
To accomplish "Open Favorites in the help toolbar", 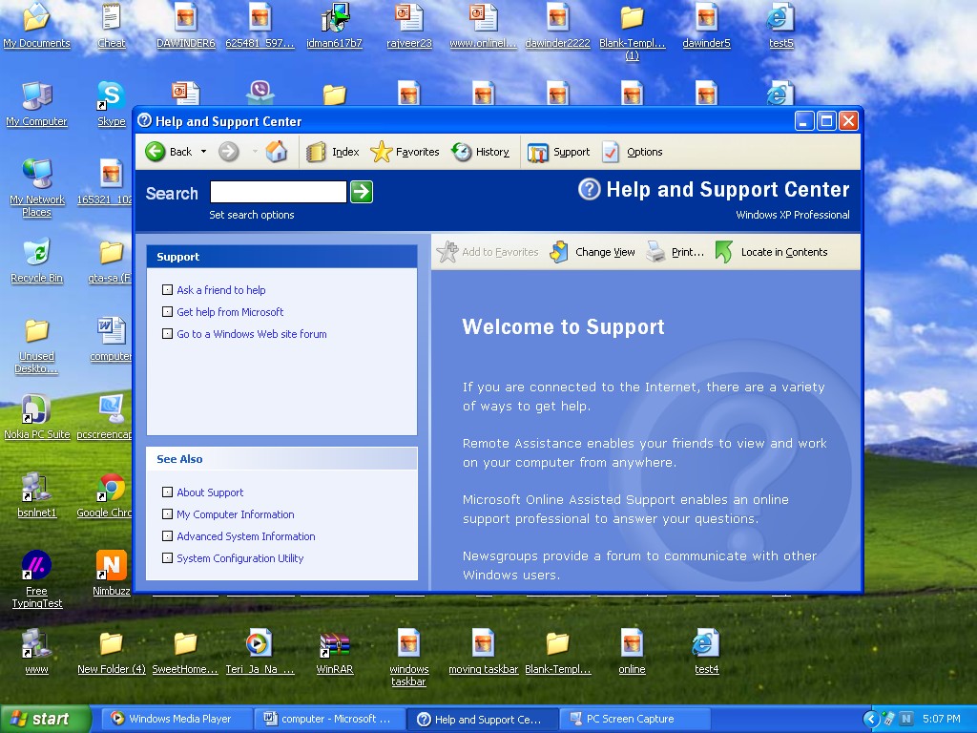I will tap(405, 151).
